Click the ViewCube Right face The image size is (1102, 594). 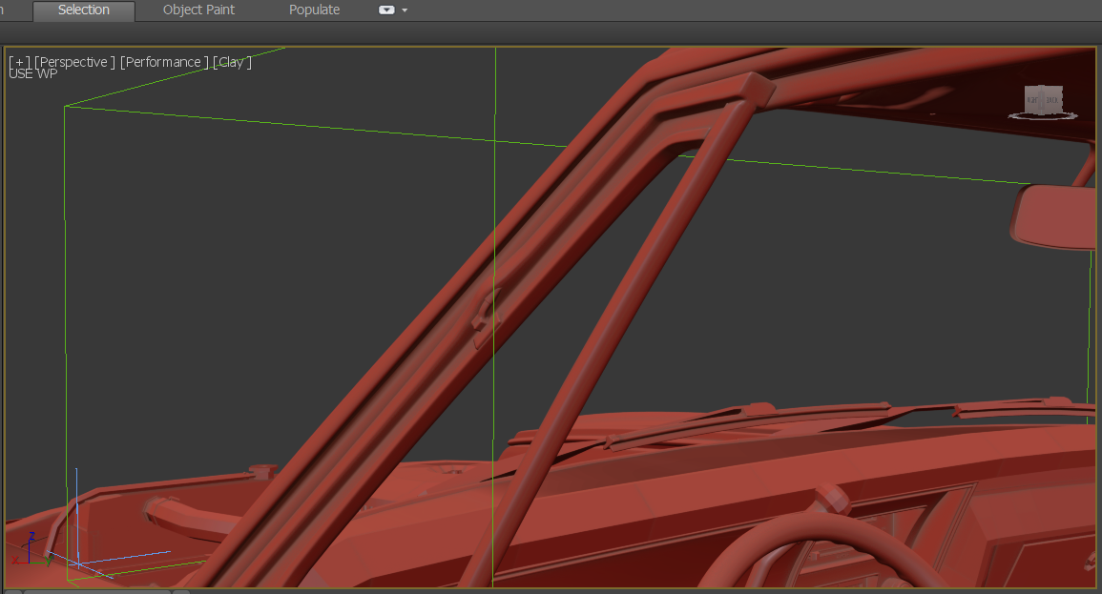tap(1034, 99)
